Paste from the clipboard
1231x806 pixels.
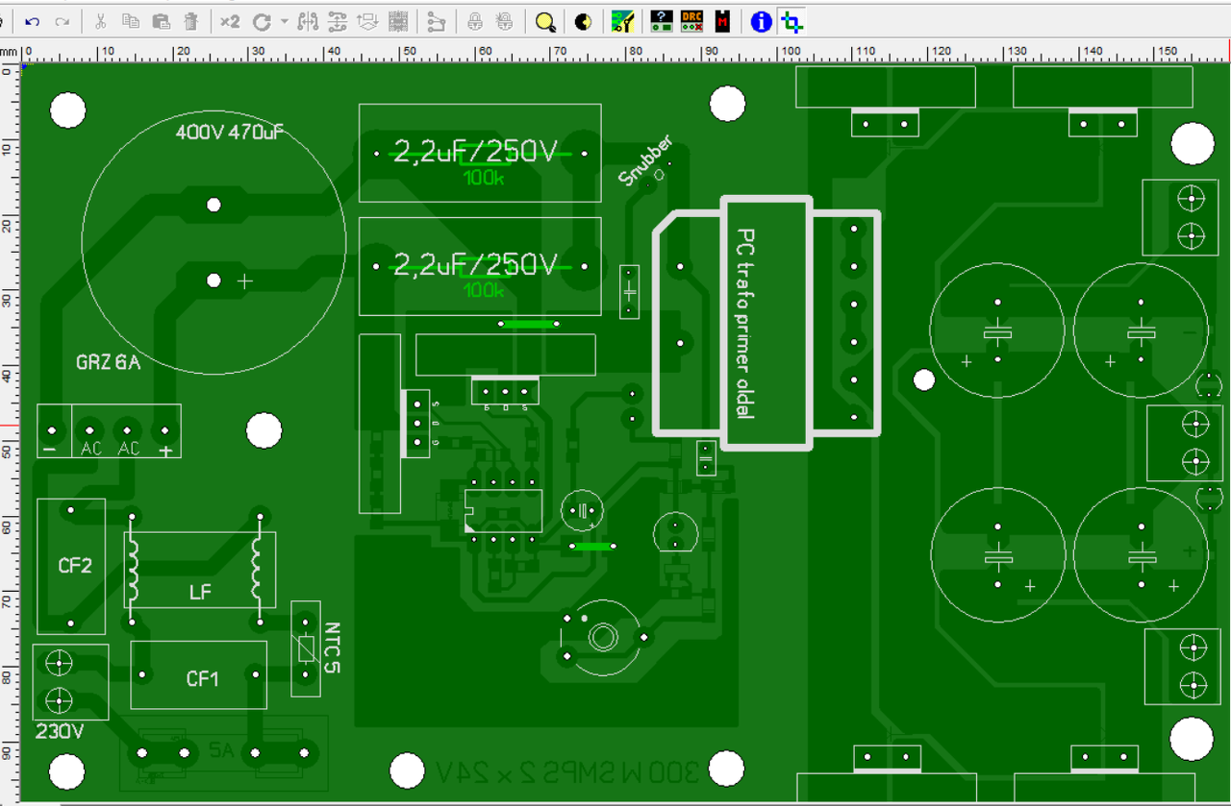[x=162, y=21]
